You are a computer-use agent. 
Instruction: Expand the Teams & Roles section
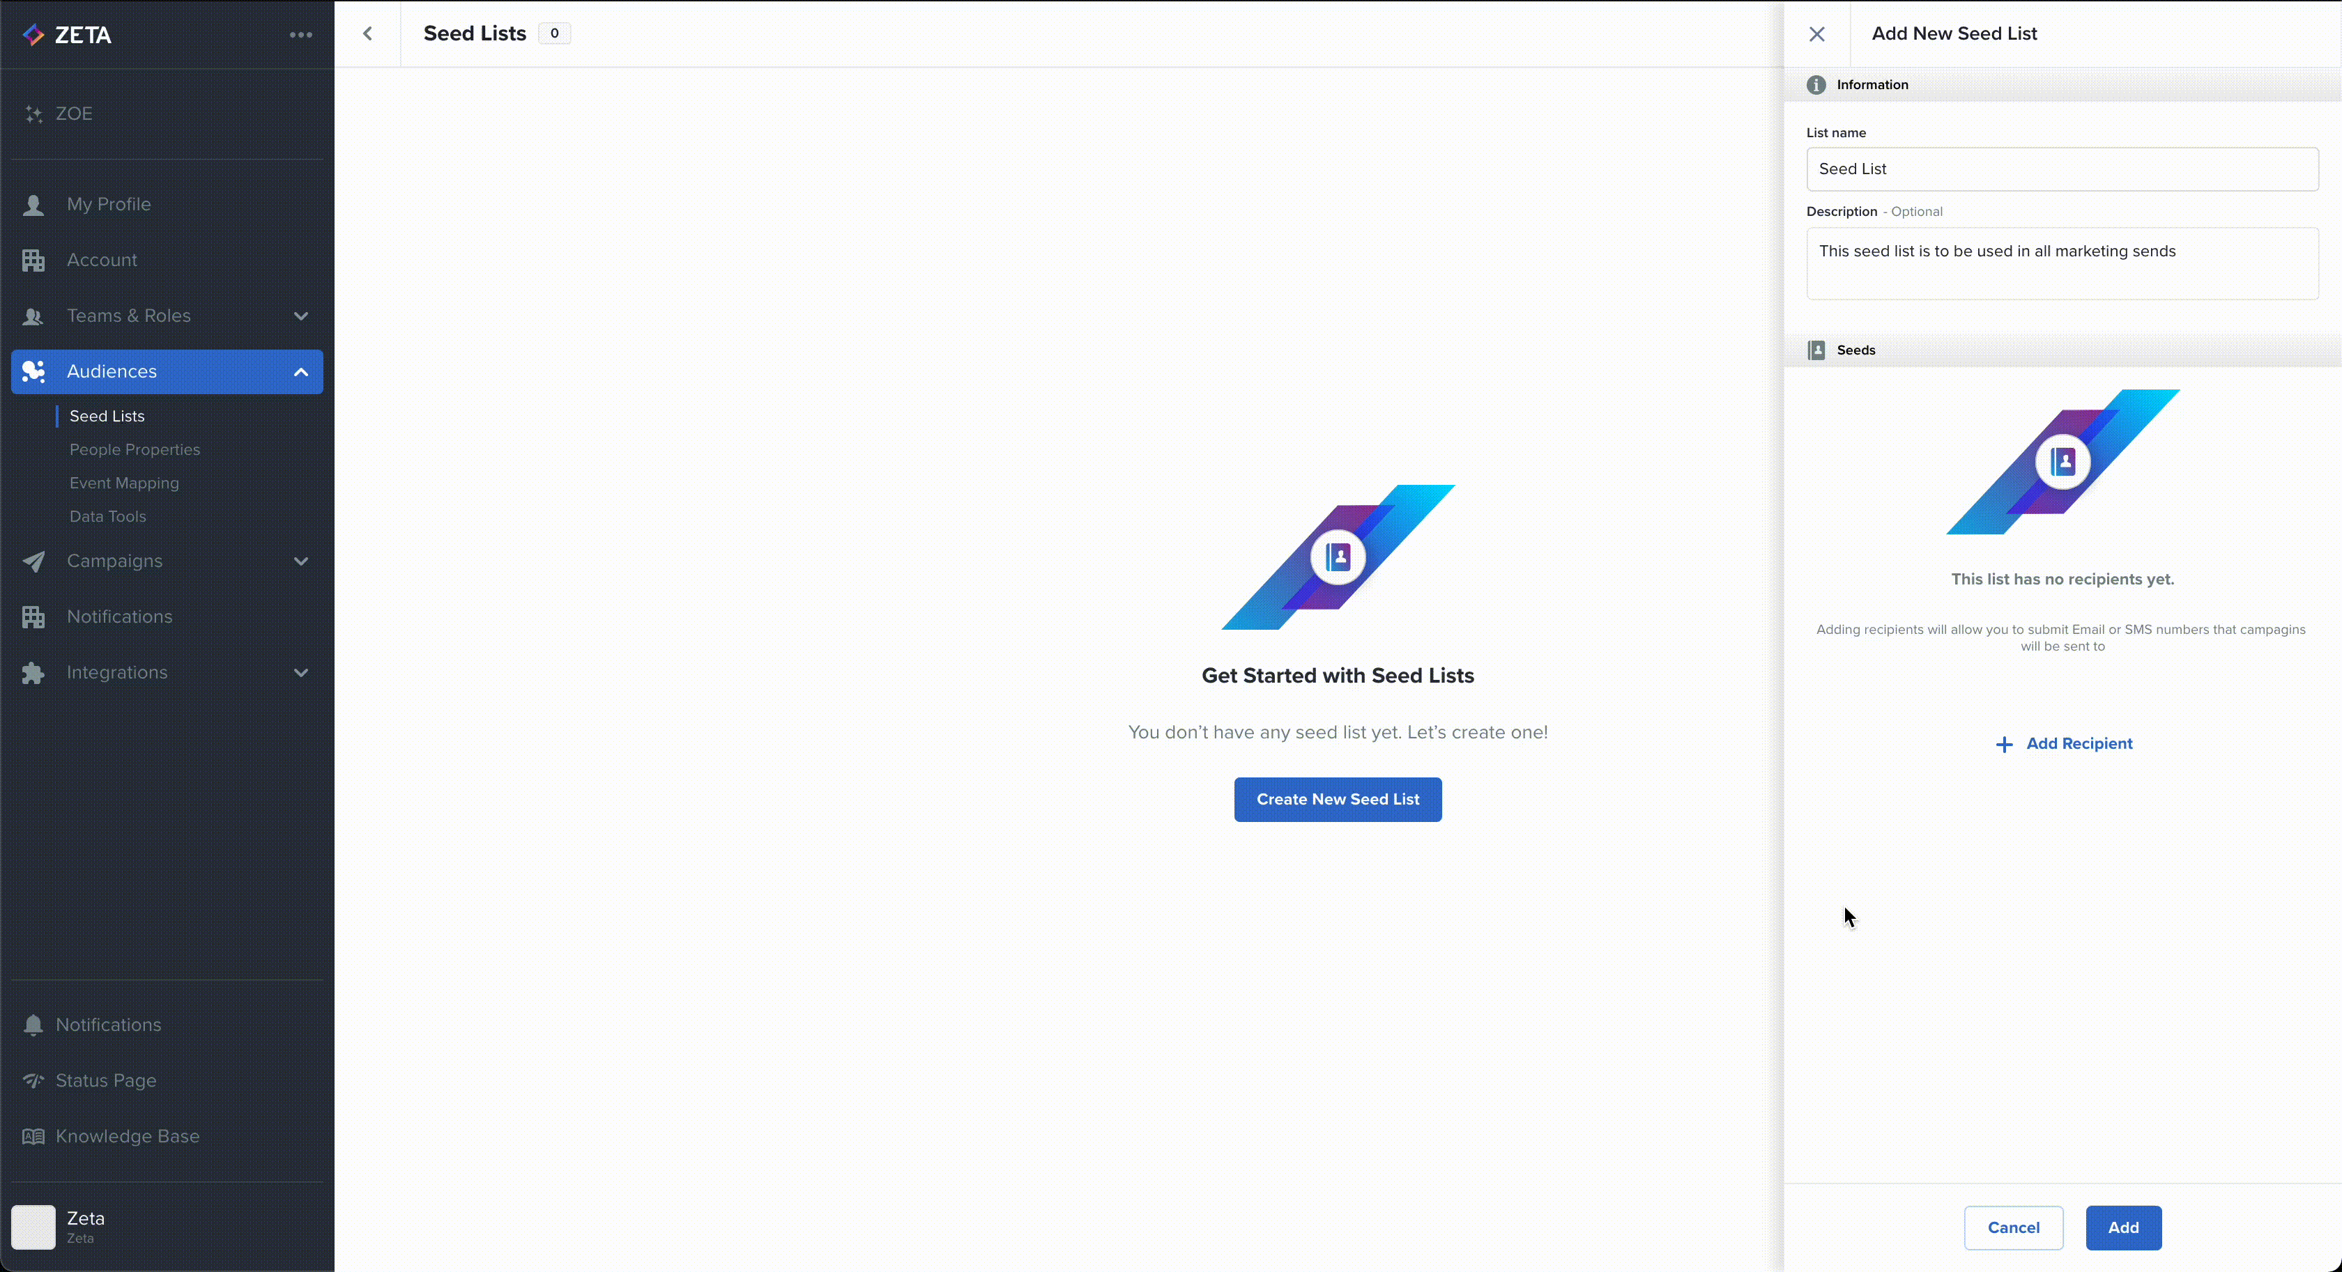300,316
